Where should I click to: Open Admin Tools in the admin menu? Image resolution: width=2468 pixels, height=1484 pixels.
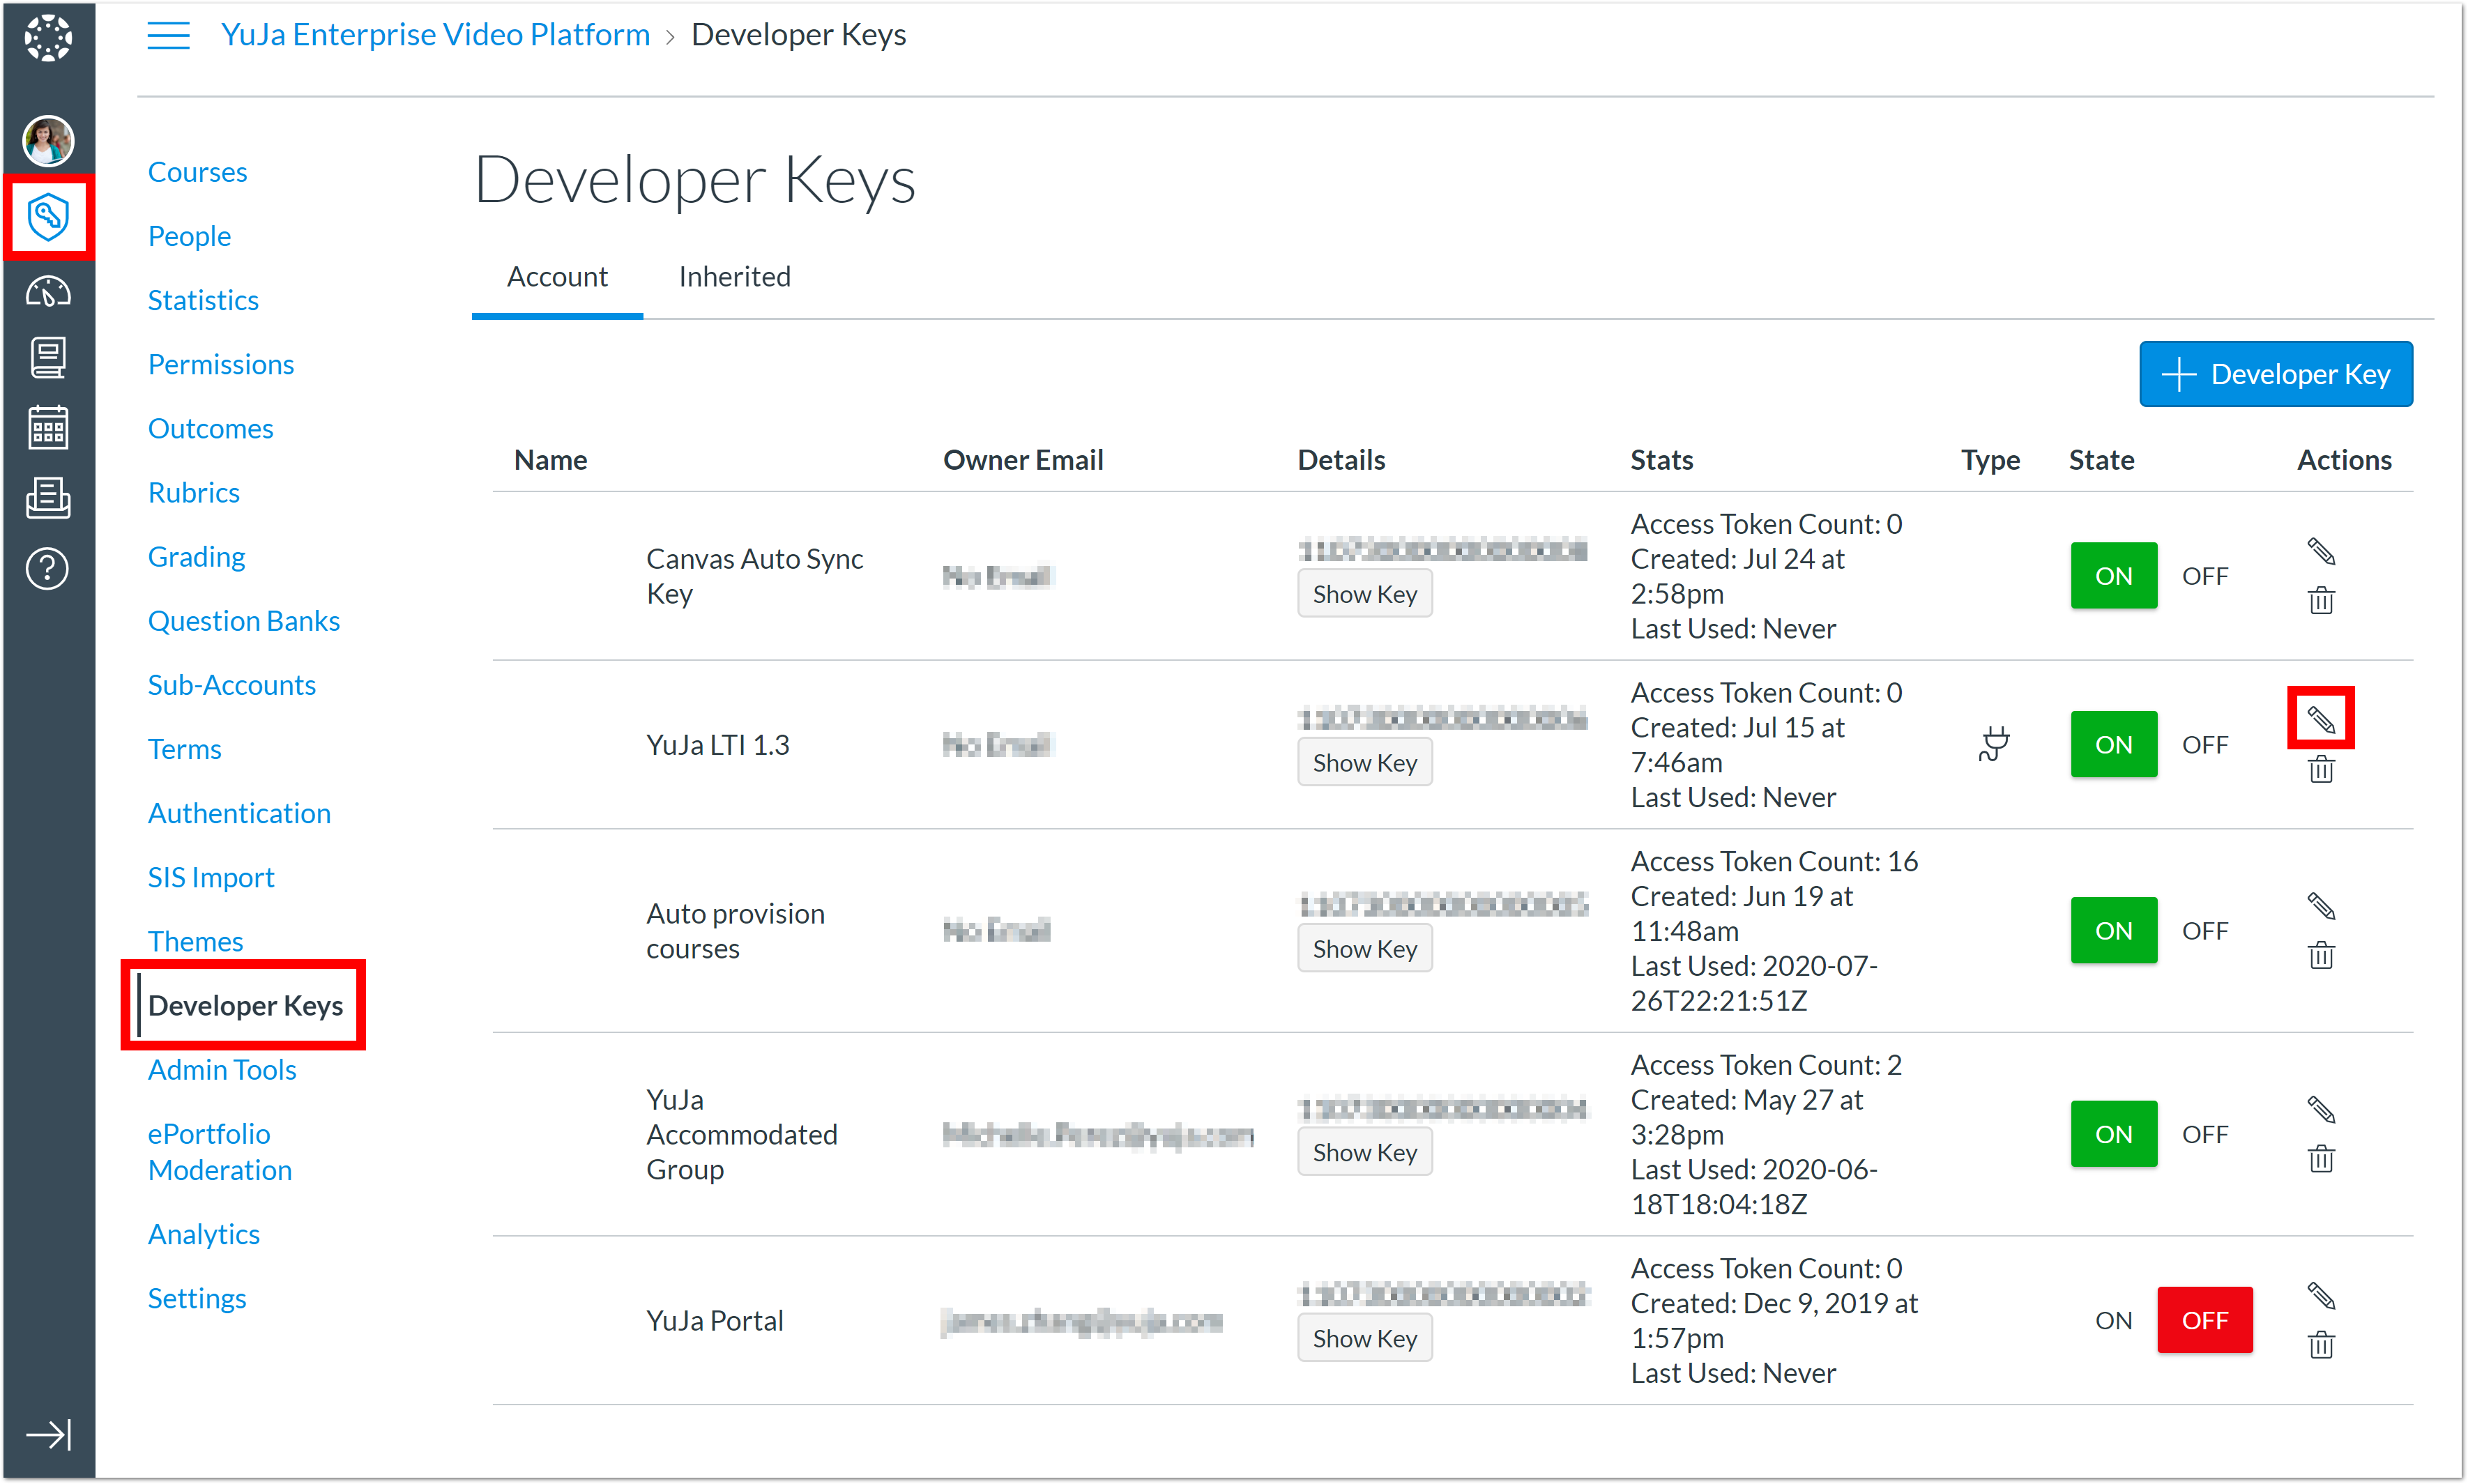(222, 1070)
